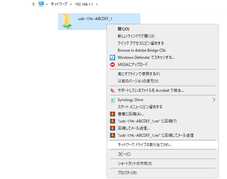Select 開く(O) from context menu

pos(163,29)
